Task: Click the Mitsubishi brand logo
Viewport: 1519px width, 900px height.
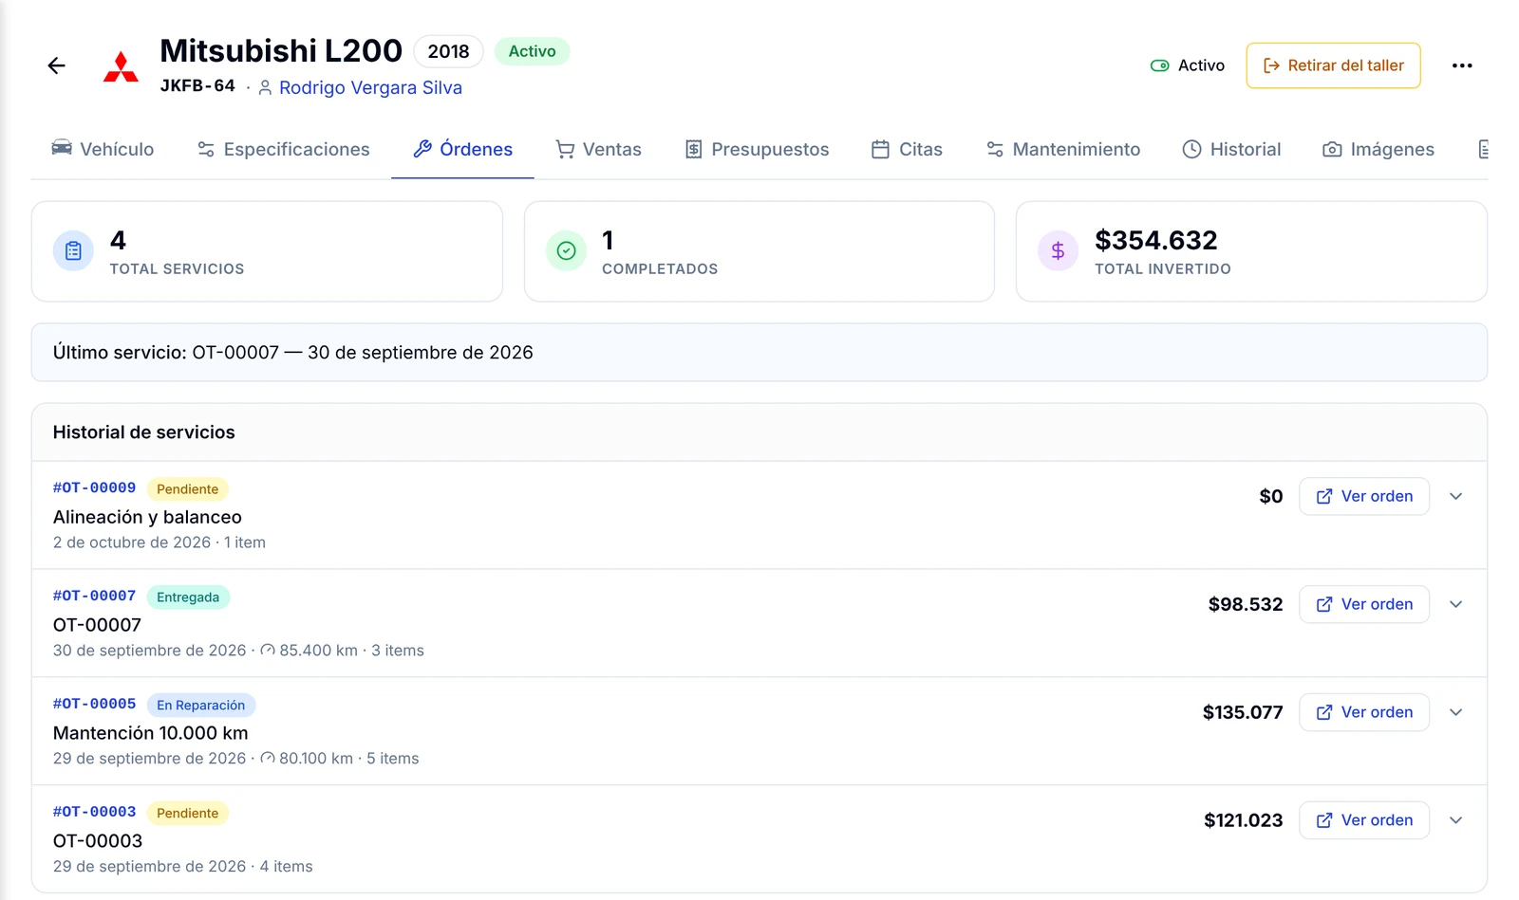Action: 121,66
